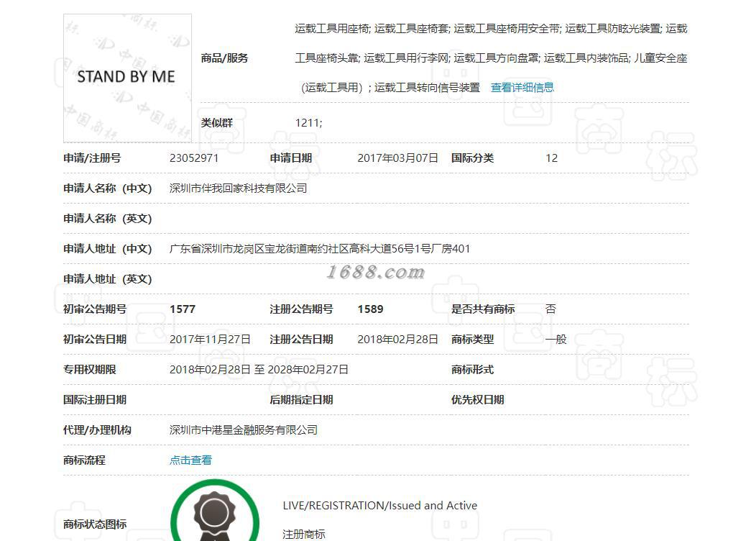Select trademark type value 一般
This screenshot has width=751, height=541.
556,340
